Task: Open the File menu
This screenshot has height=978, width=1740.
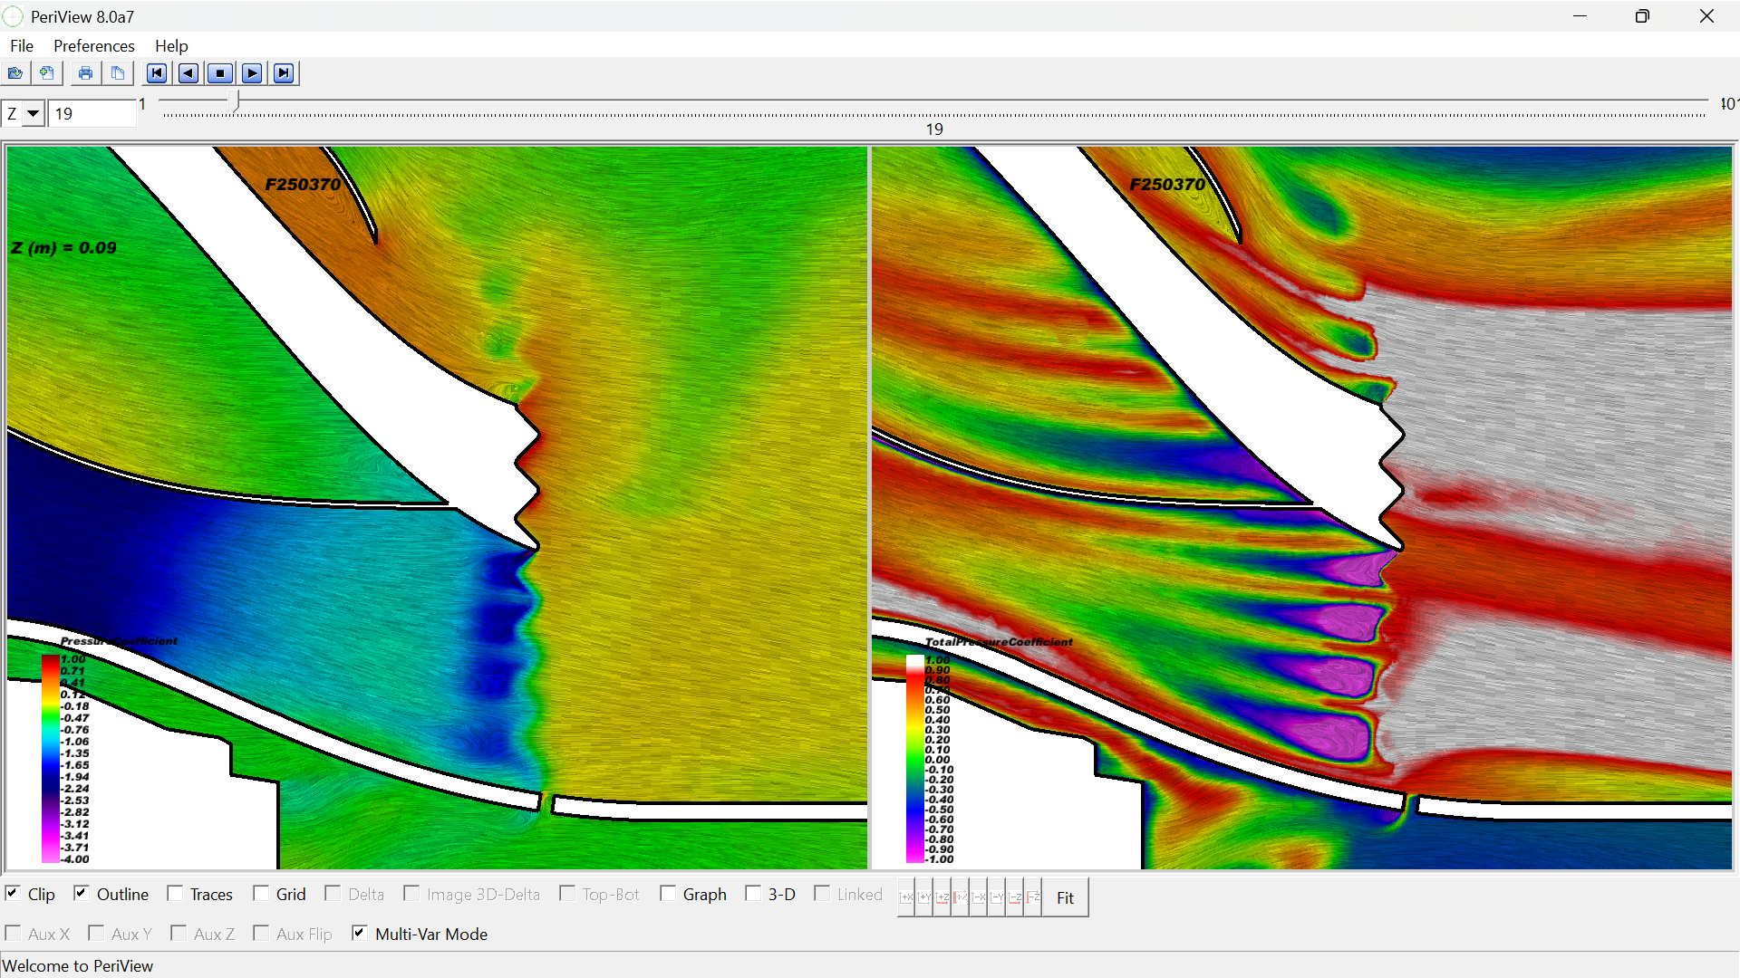Action: 22,46
